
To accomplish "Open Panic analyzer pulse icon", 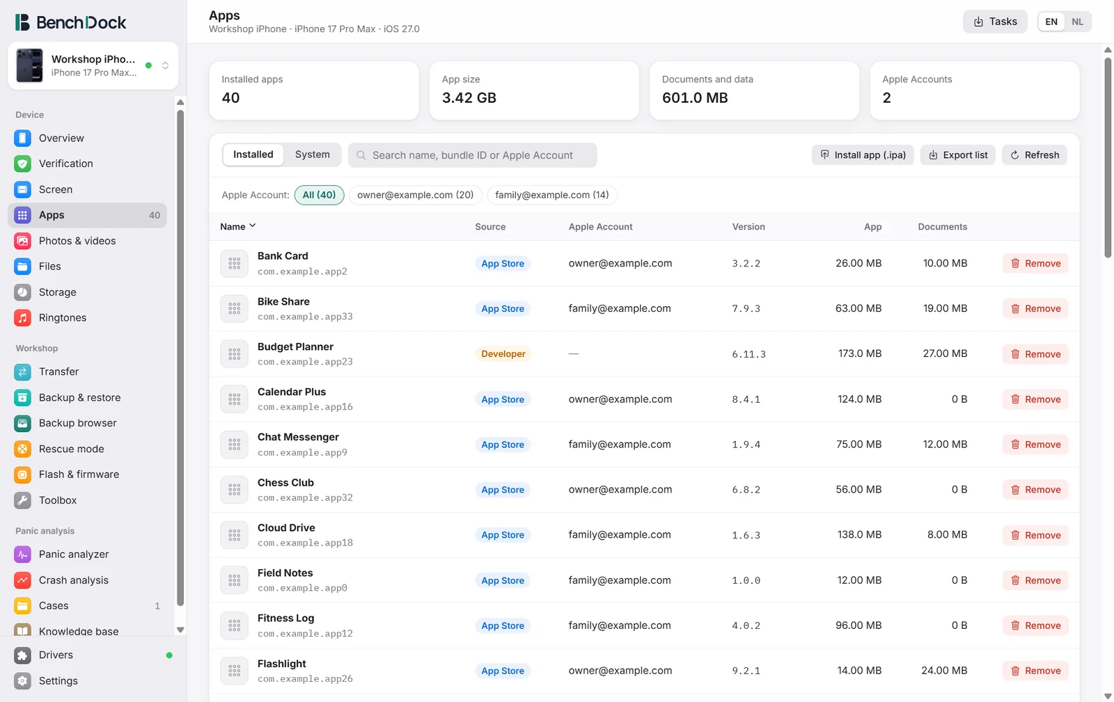I will (x=23, y=555).
